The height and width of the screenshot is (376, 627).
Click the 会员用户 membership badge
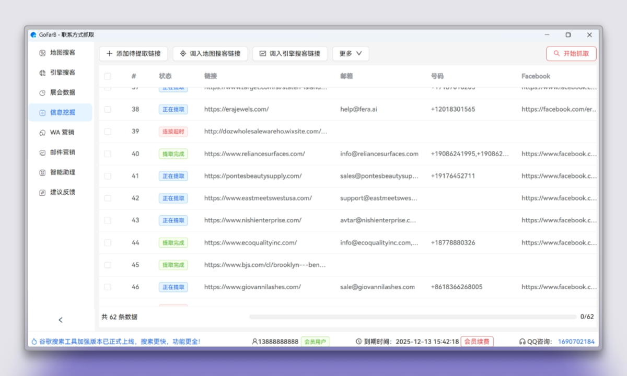tap(315, 342)
